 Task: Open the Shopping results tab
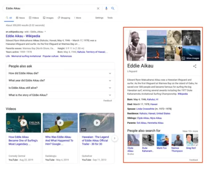pos(64,18)
